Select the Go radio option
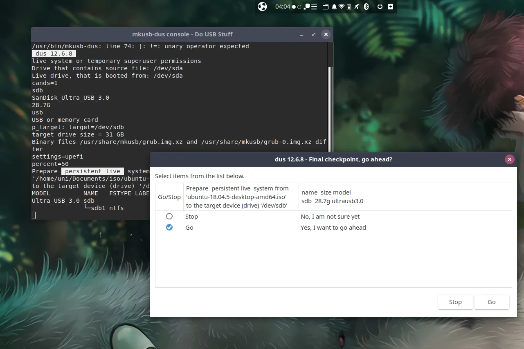This screenshot has width=524, height=349. point(169,228)
